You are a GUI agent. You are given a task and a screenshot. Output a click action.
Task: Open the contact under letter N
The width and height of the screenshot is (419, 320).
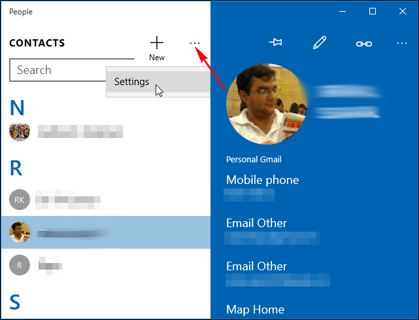106,132
